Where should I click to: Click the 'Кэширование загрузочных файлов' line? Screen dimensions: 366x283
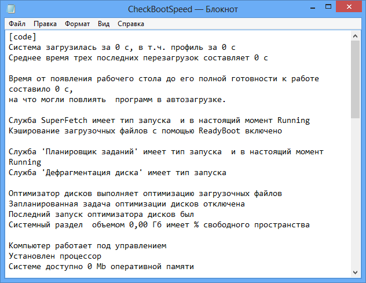pyautogui.click(x=145, y=131)
